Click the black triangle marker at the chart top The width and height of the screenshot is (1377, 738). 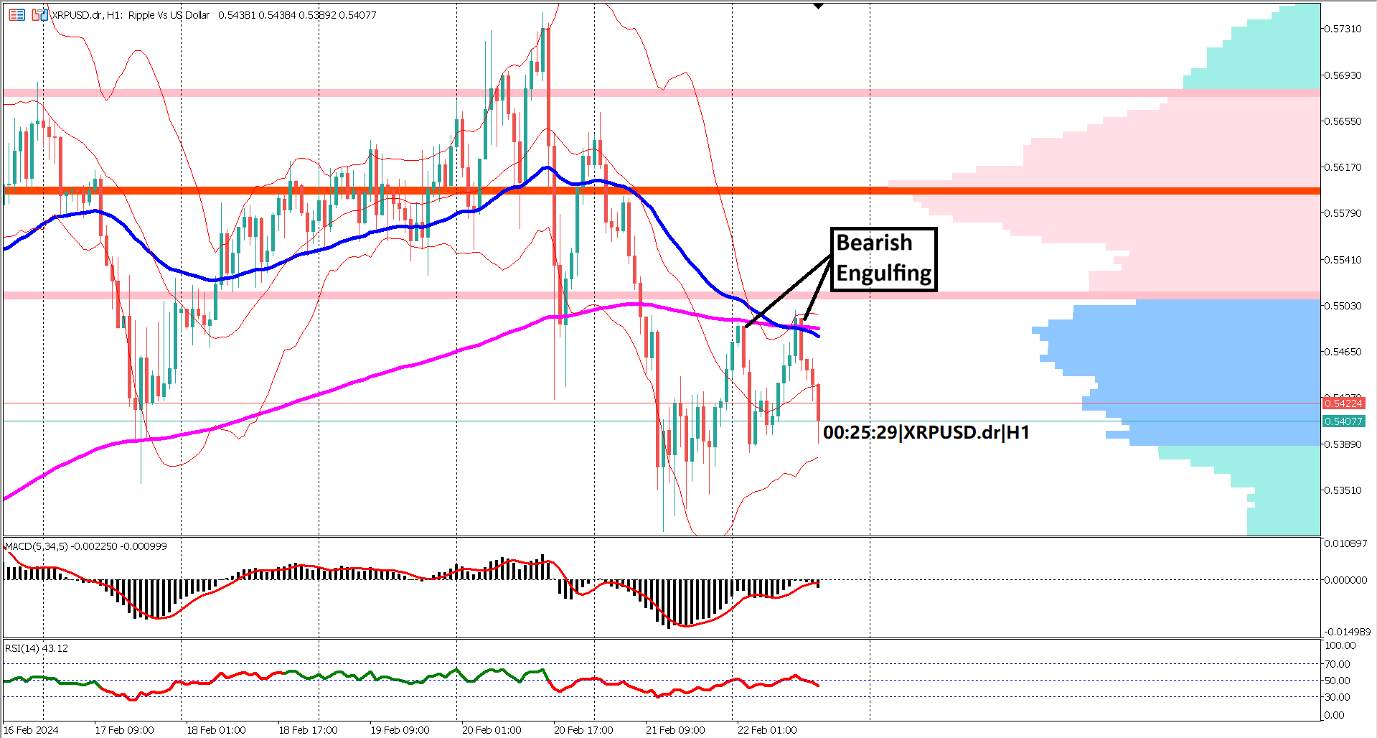[x=817, y=6]
